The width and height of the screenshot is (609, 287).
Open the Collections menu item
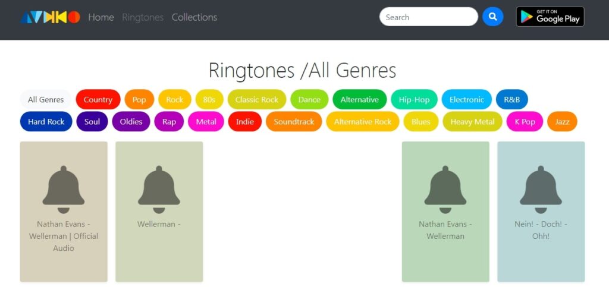click(x=194, y=17)
